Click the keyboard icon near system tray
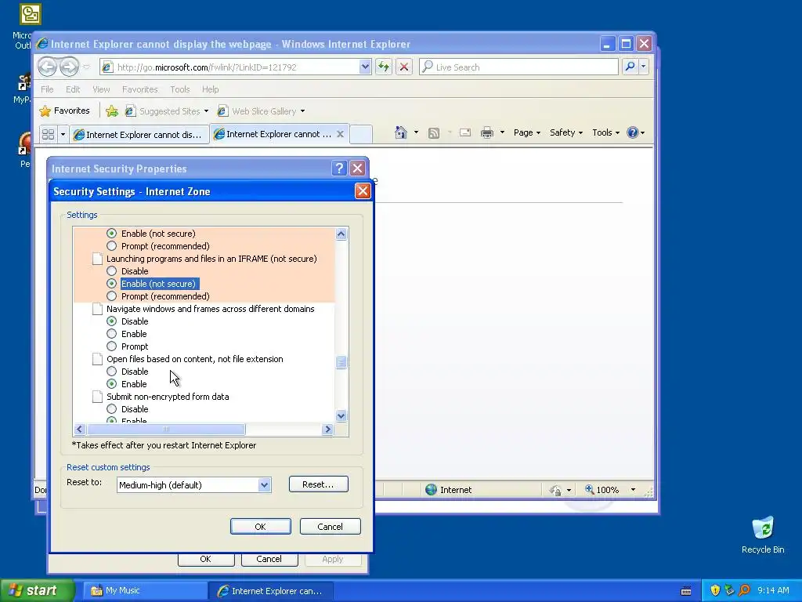 [686, 591]
